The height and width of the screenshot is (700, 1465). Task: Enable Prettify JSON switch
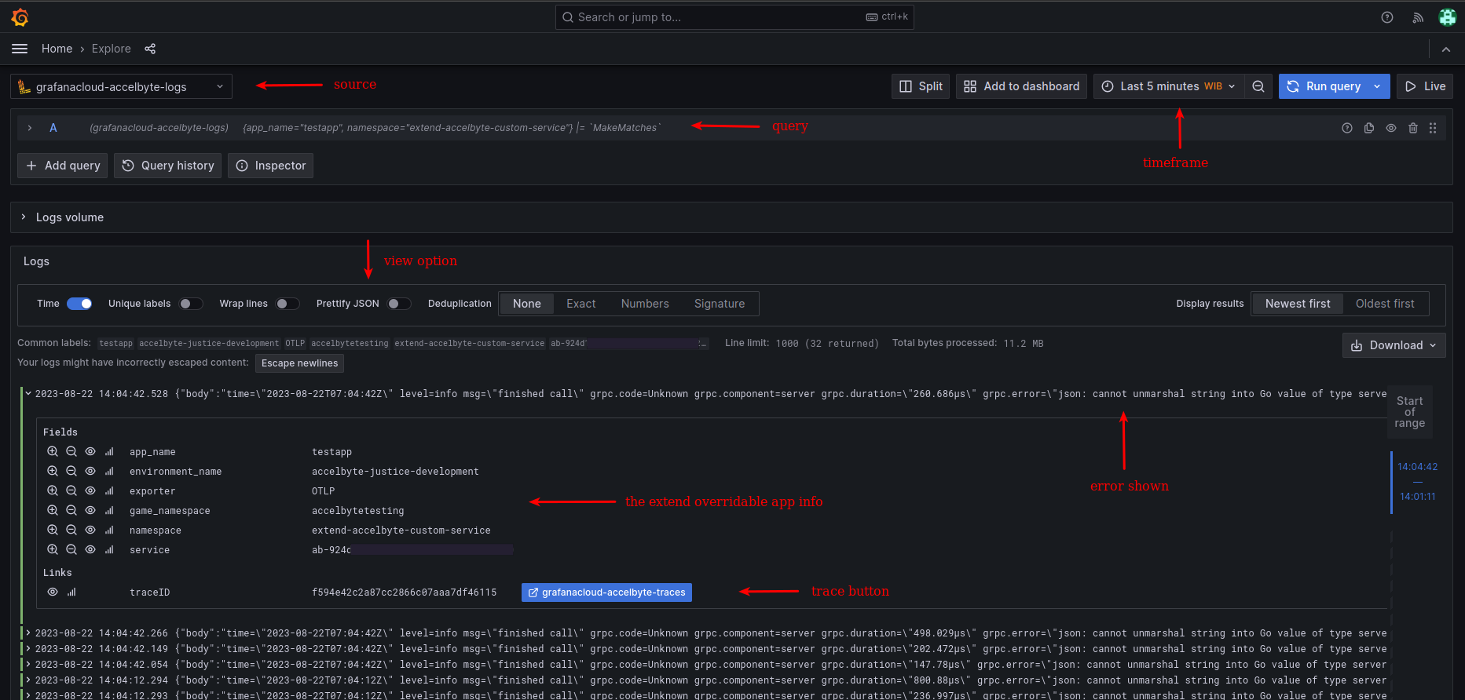pyautogui.click(x=399, y=304)
